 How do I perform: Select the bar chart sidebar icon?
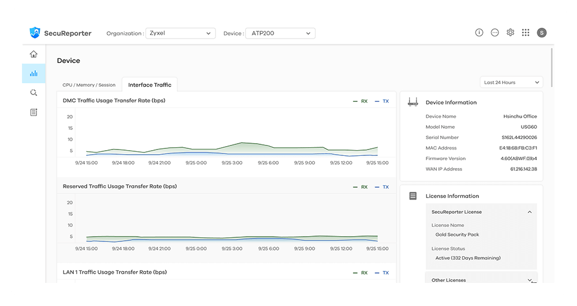(33, 73)
